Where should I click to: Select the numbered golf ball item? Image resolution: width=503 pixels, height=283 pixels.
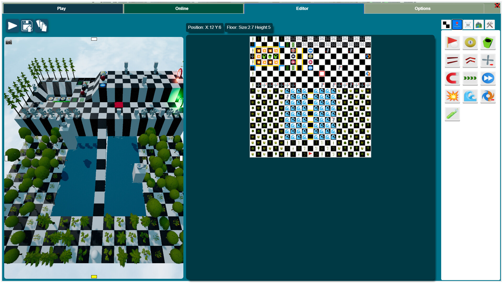point(470,43)
